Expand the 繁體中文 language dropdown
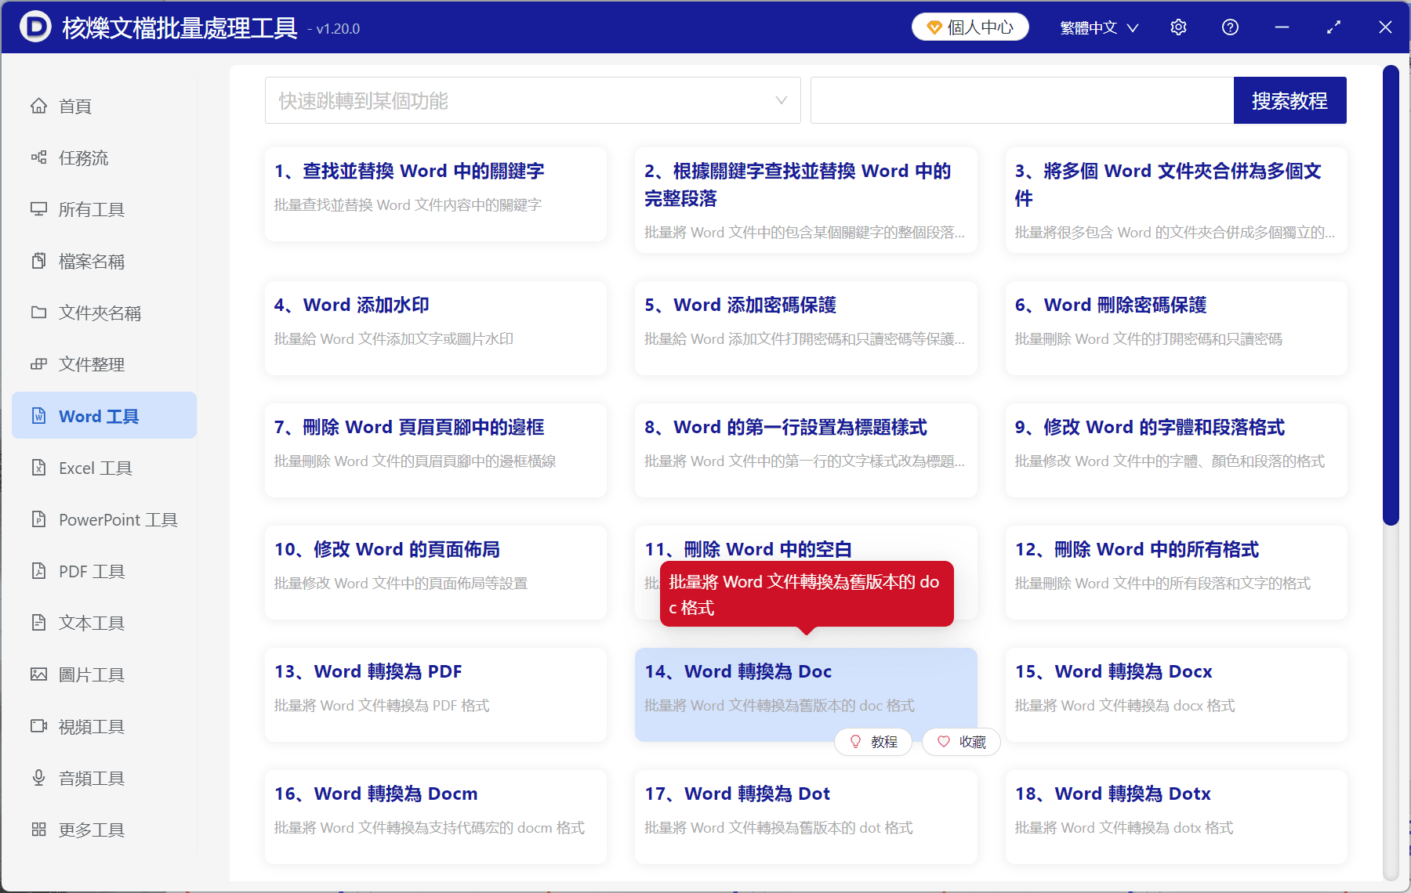This screenshot has width=1411, height=893. click(x=1097, y=27)
